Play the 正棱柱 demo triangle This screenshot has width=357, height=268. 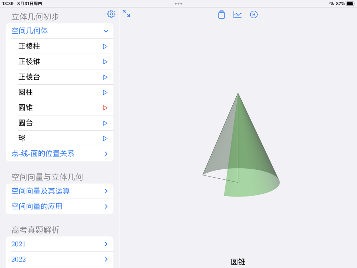(105, 46)
